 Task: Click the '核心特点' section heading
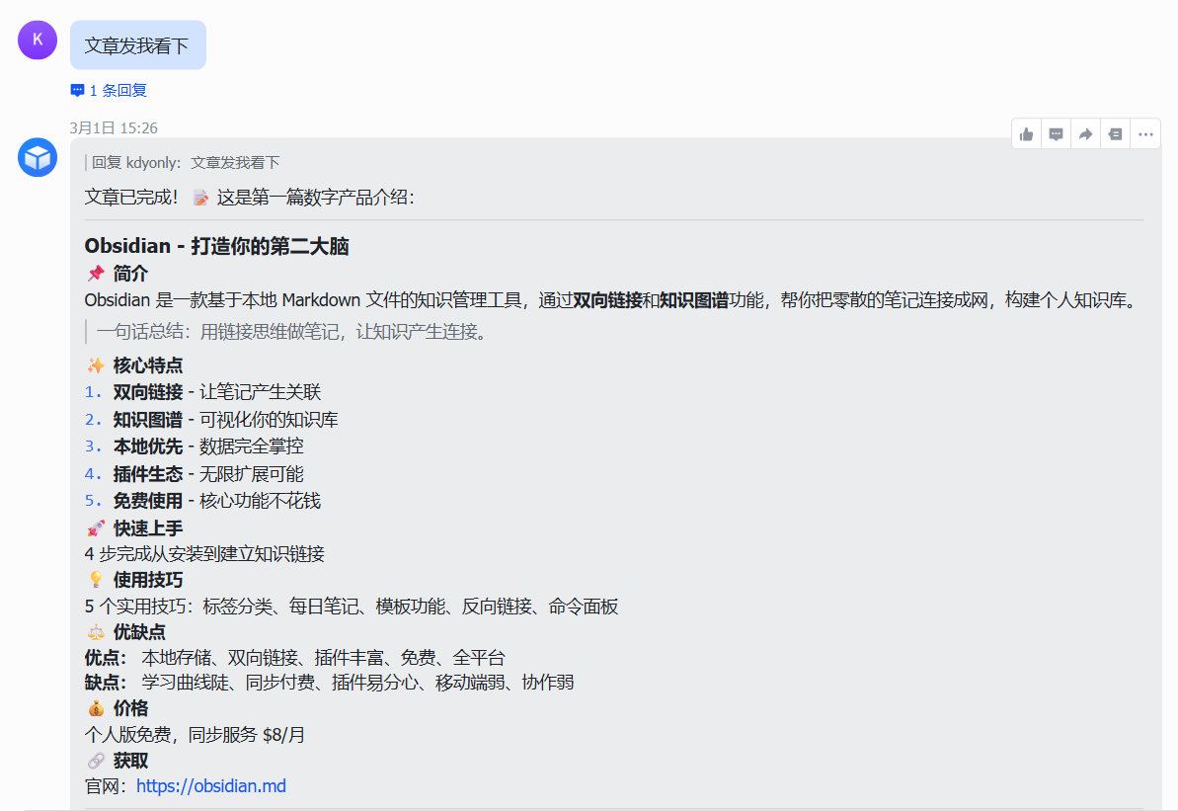148,365
